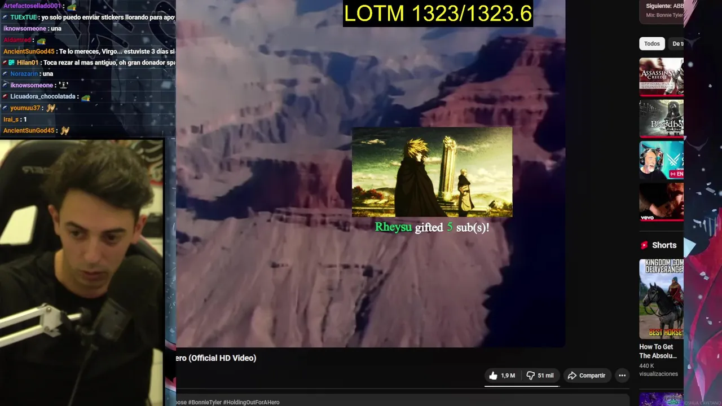Click the '440 K visualizaciones' text

[x=658, y=370]
